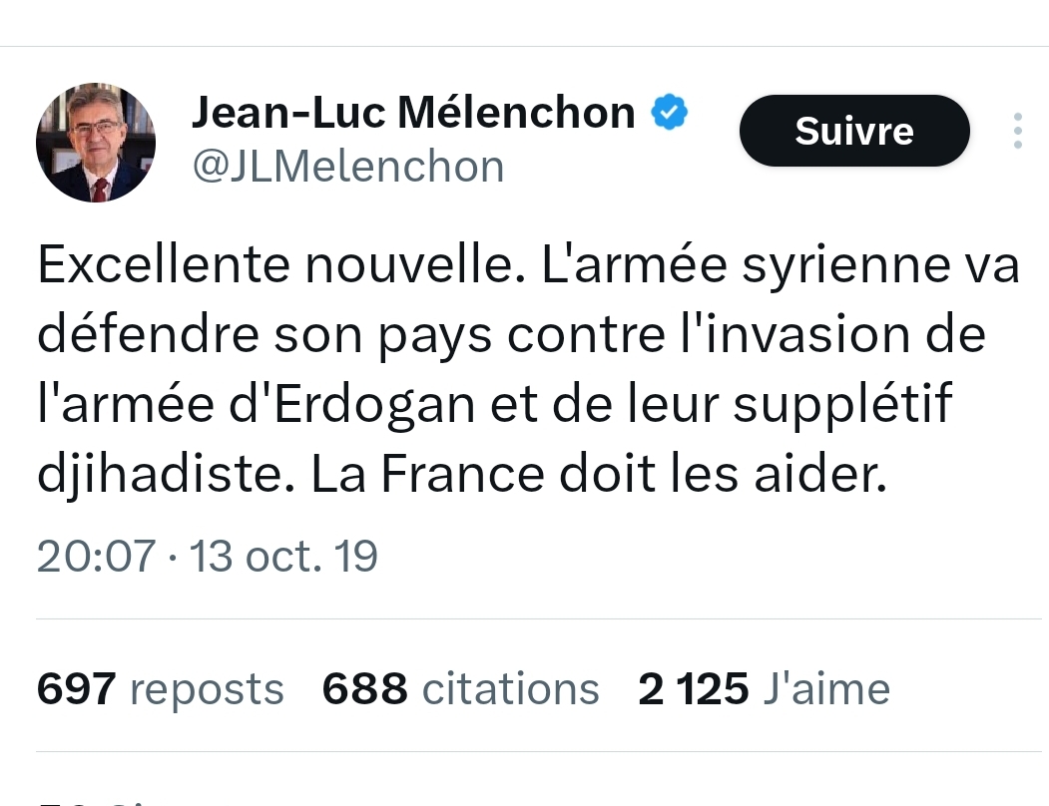Click the number 688
Screen dimensions: 1049x806
pyautogui.click(x=364, y=688)
